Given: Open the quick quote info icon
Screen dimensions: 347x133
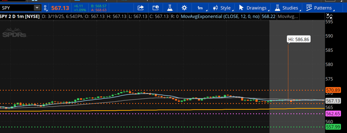Looking at the screenshot, I should point(155,8).
